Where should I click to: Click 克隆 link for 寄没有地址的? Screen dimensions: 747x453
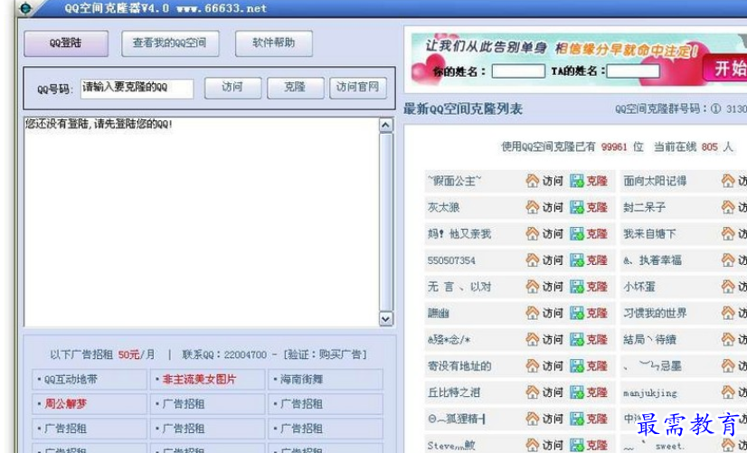pos(597,366)
